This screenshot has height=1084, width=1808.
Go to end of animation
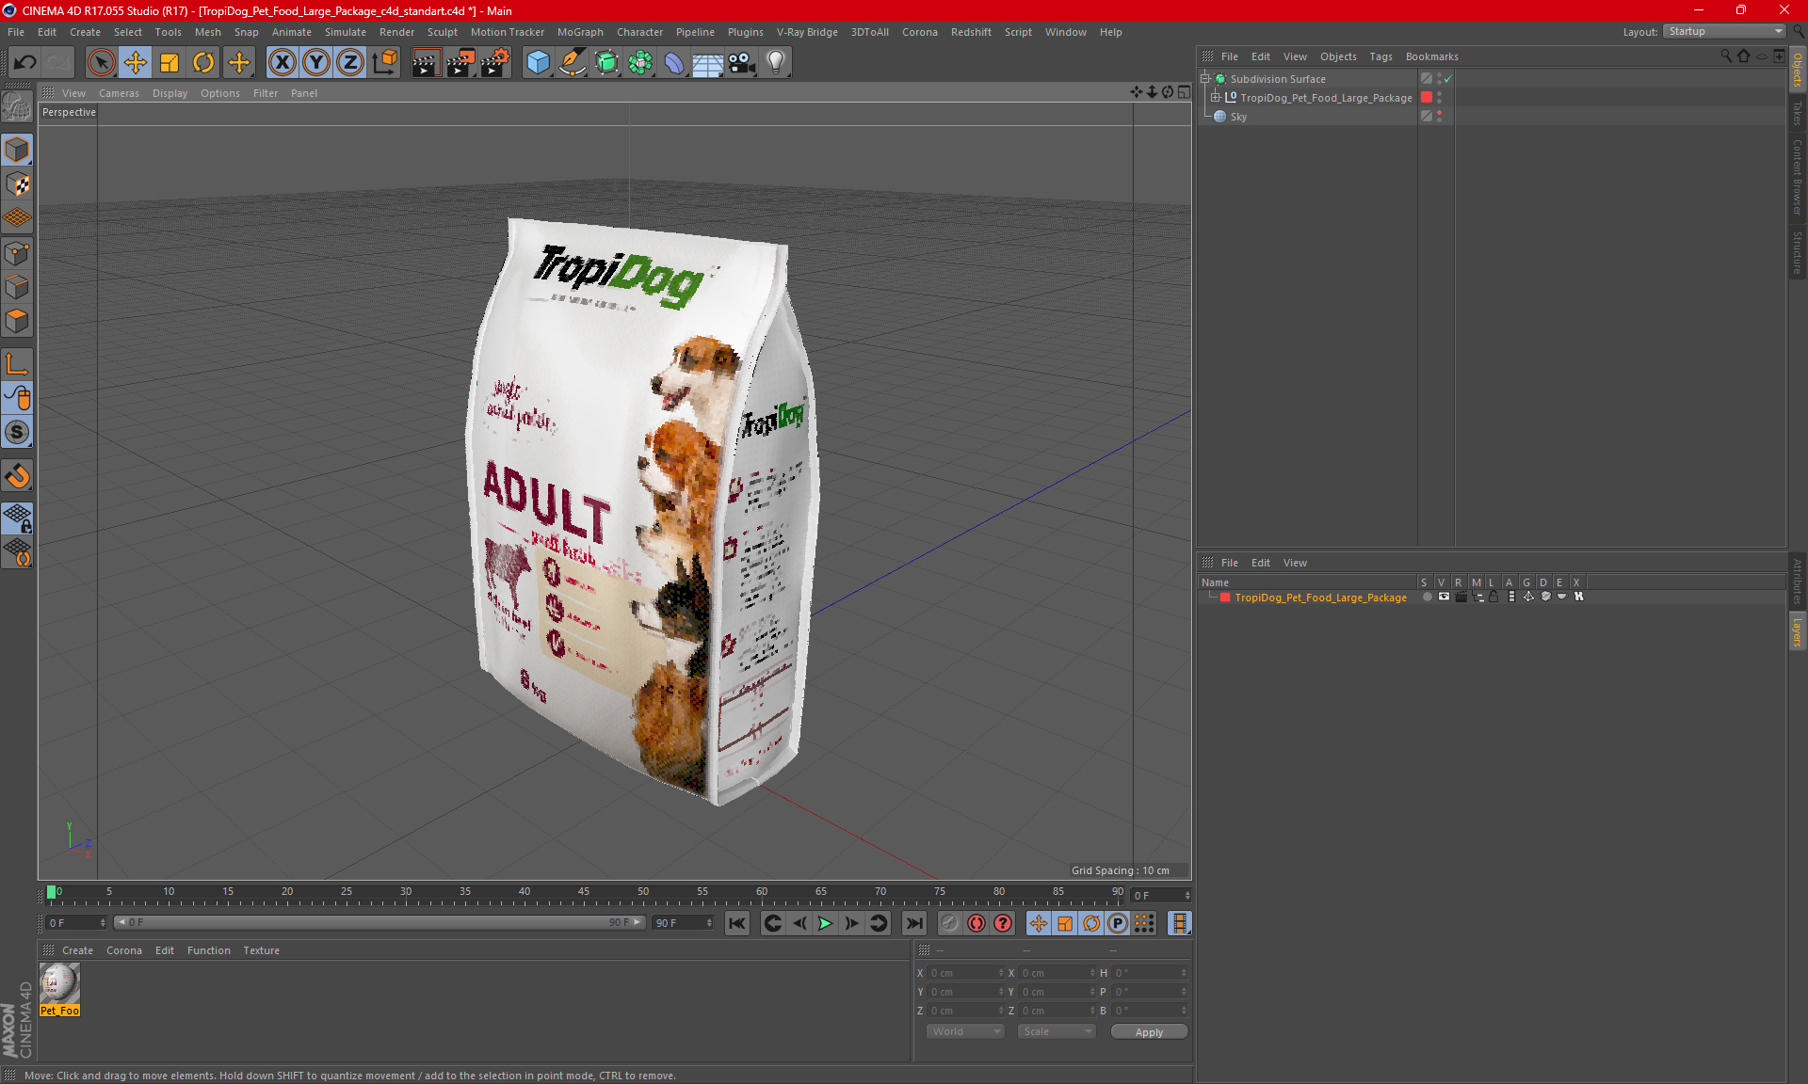(913, 923)
